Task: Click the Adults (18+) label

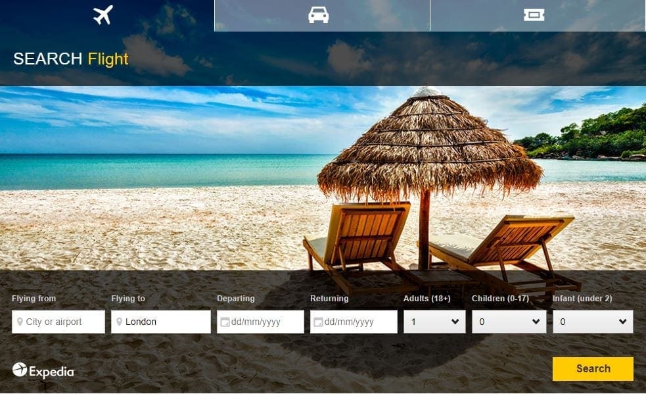Action: tap(427, 298)
